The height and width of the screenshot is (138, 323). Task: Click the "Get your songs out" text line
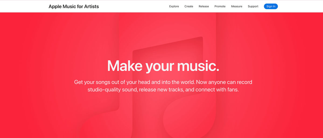click(163, 82)
